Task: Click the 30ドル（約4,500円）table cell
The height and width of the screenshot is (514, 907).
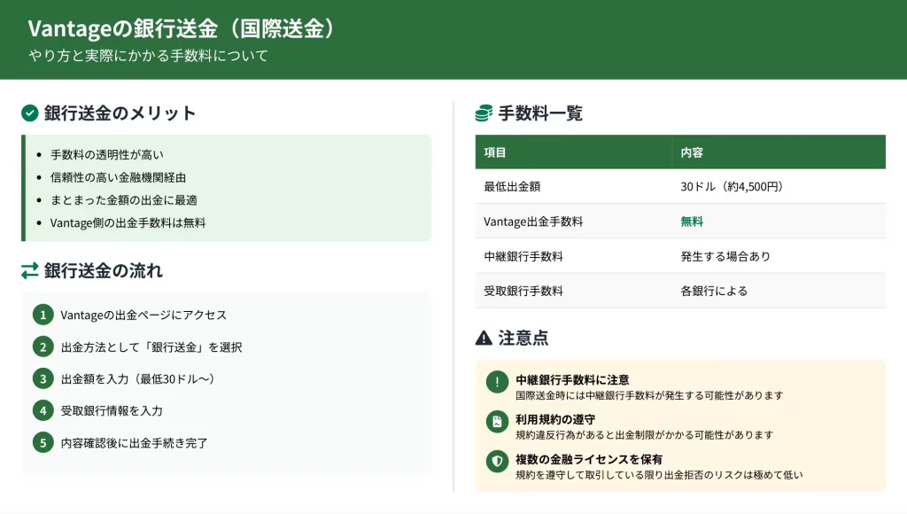Action: coord(732,187)
